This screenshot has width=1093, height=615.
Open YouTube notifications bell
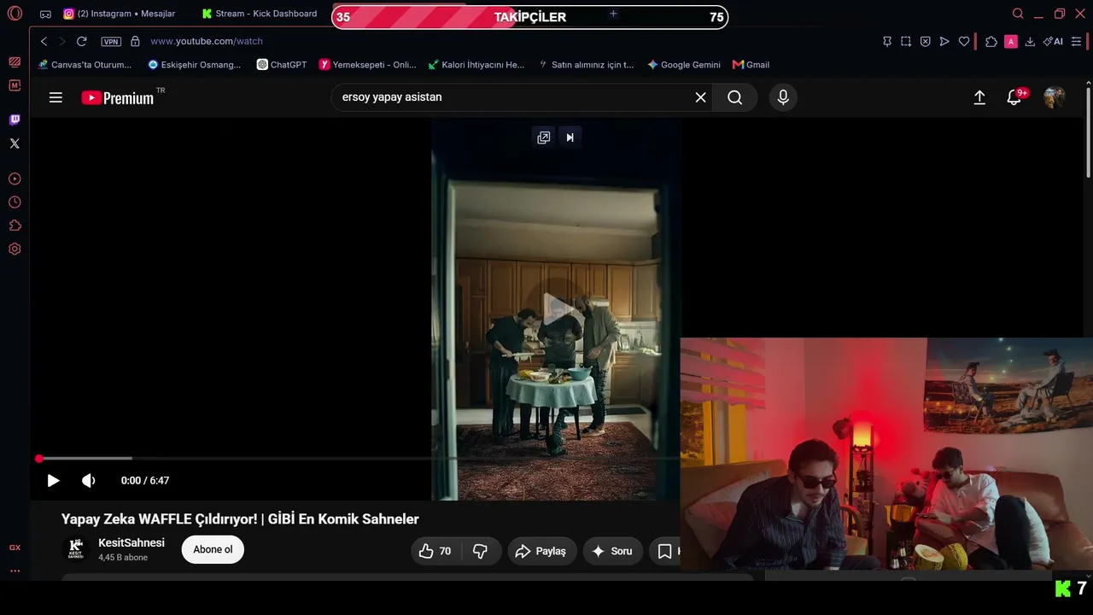1014,97
